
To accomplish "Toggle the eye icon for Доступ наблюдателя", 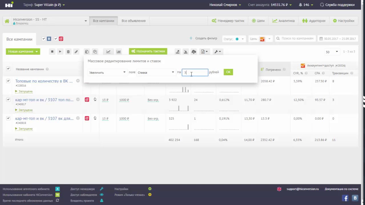I will click(x=102, y=195).
